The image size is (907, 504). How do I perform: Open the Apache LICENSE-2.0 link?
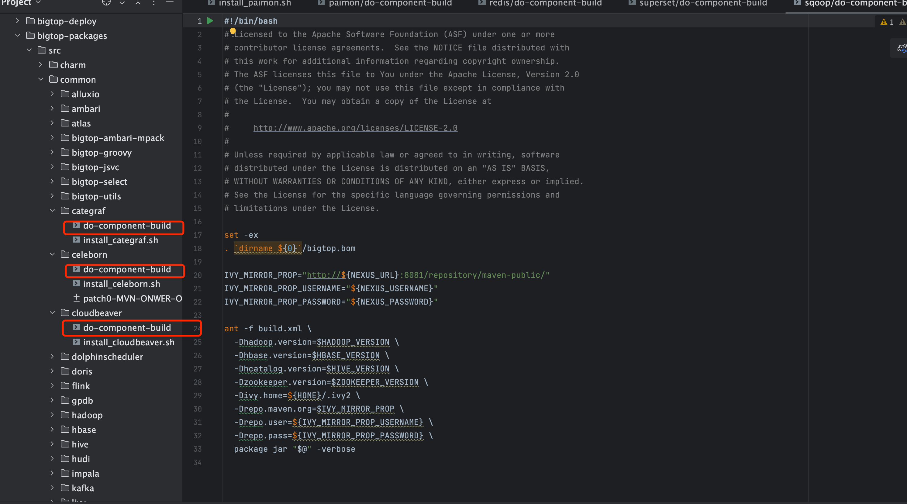(355, 128)
